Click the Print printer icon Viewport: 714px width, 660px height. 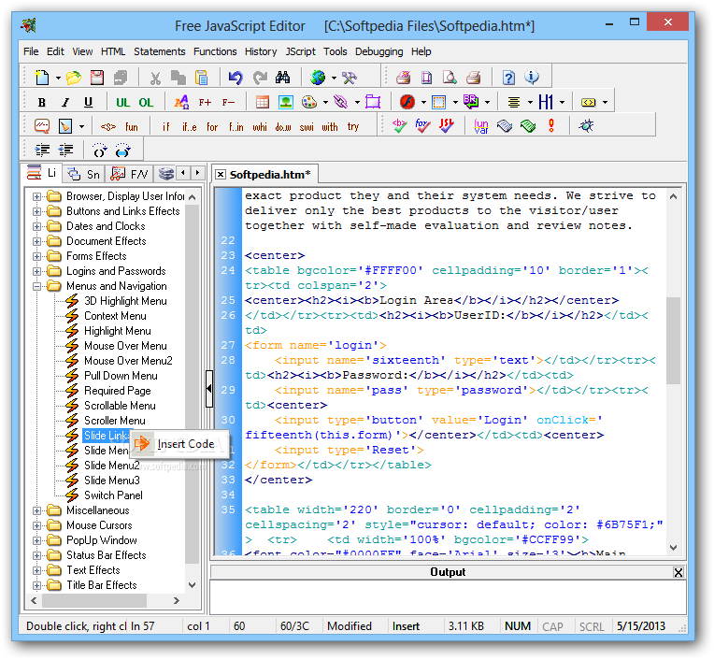pyautogui.click(x=474, y=78)
